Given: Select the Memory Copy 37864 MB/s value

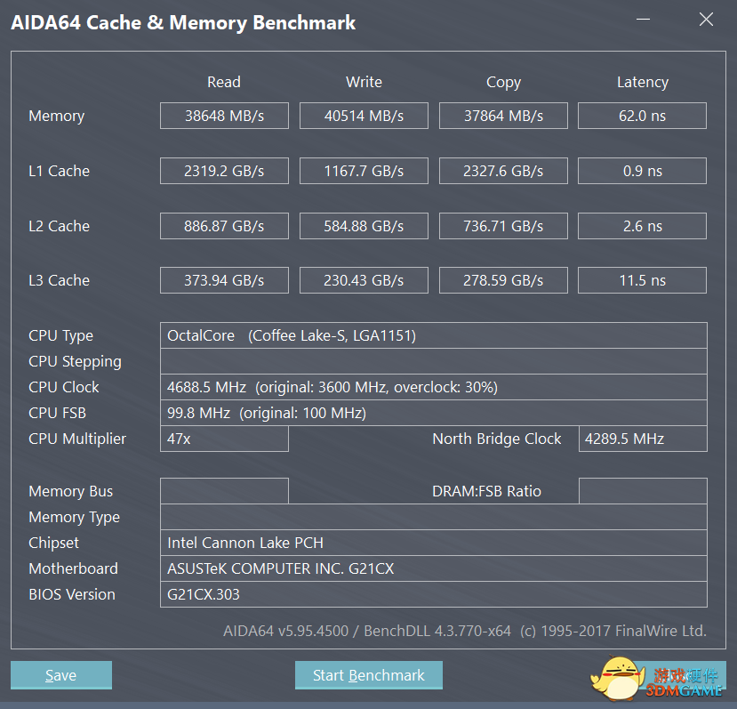Looking at the screenshot, I should tap(503, 116).
